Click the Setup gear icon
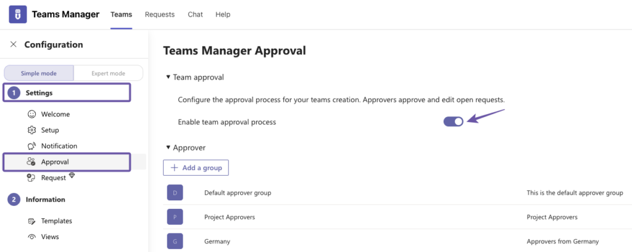 [x=31, y=130]
